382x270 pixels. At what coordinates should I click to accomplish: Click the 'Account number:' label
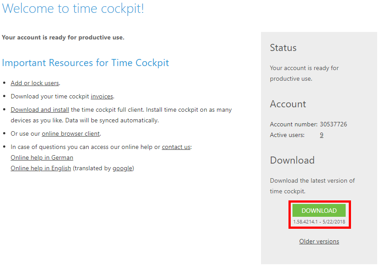[293, 124]
